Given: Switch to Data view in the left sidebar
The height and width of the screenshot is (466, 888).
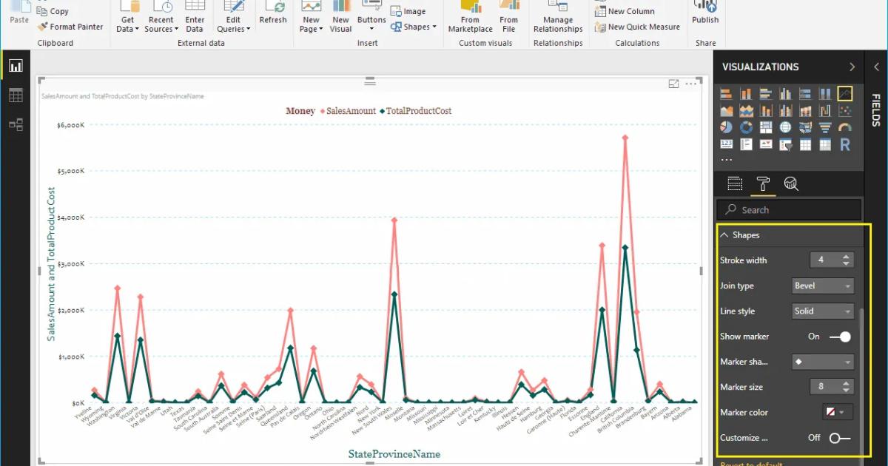Looking at the screenshot, I should coord(16,95).
